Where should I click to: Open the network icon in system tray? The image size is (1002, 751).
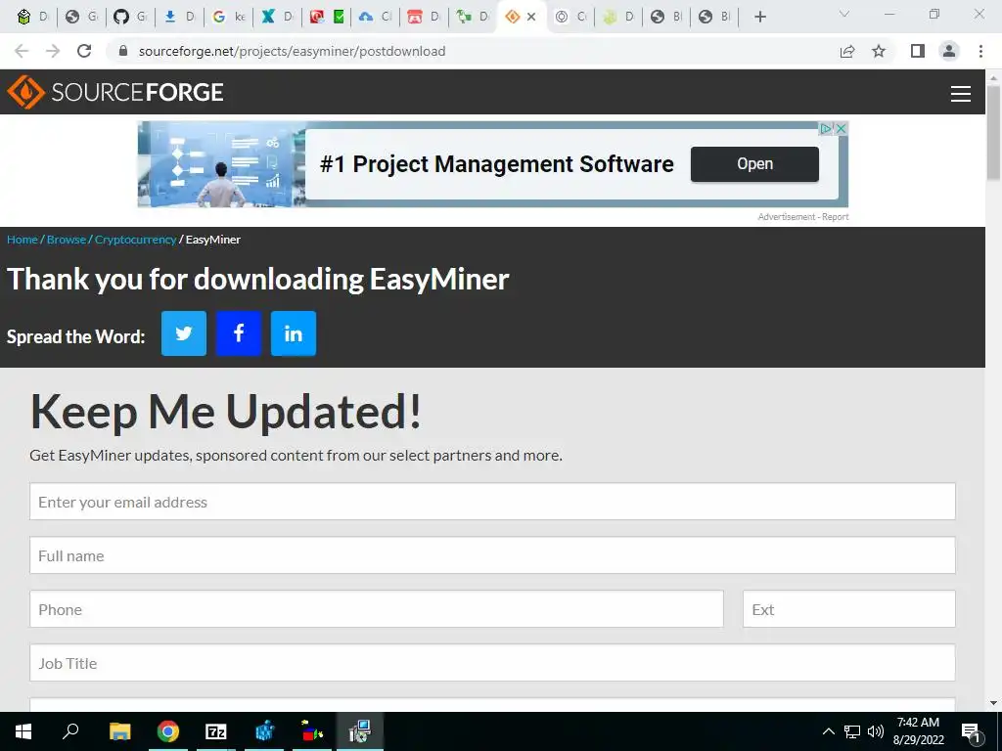click(852, 731)
